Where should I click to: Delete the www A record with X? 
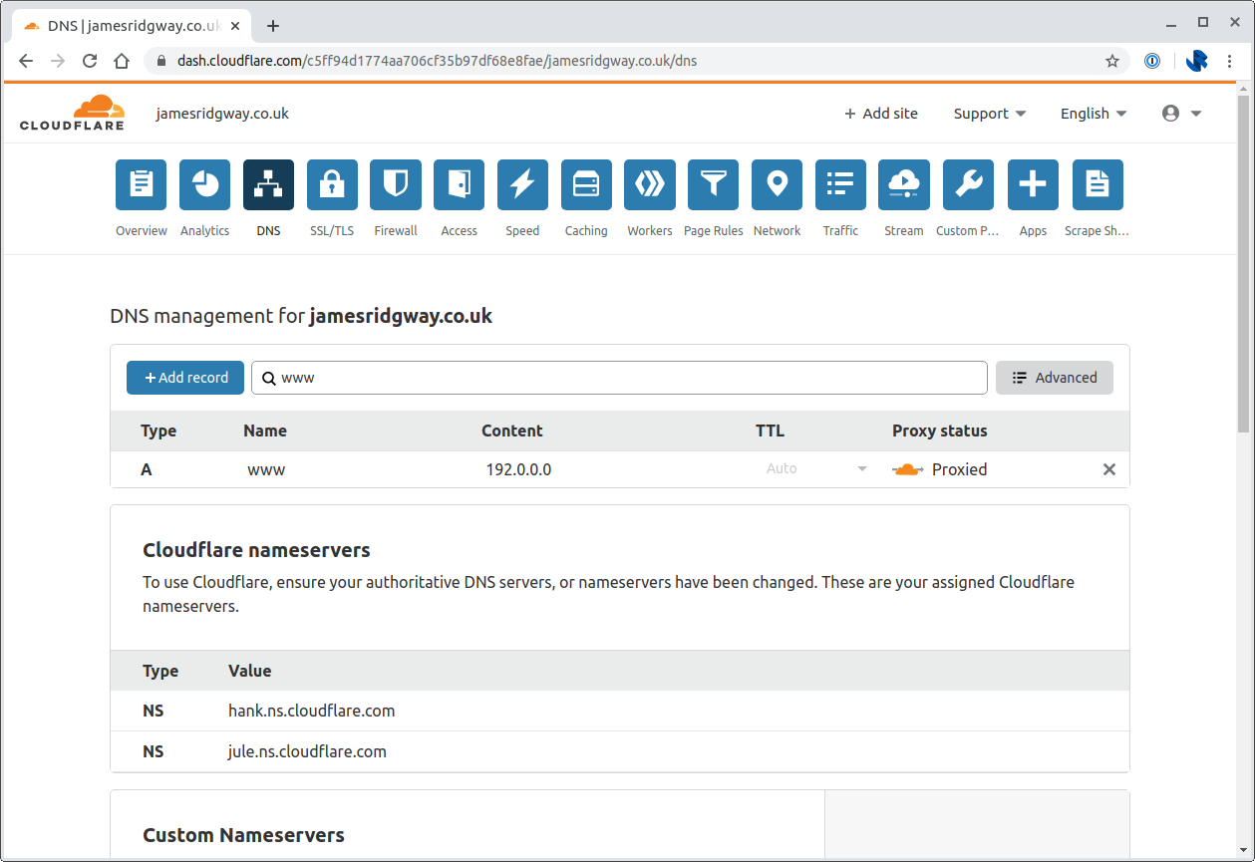(1108, 469)
